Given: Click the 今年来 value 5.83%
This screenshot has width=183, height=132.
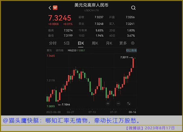Looking at the screenshot, I should pyautogui.click(x=100, y=30).
